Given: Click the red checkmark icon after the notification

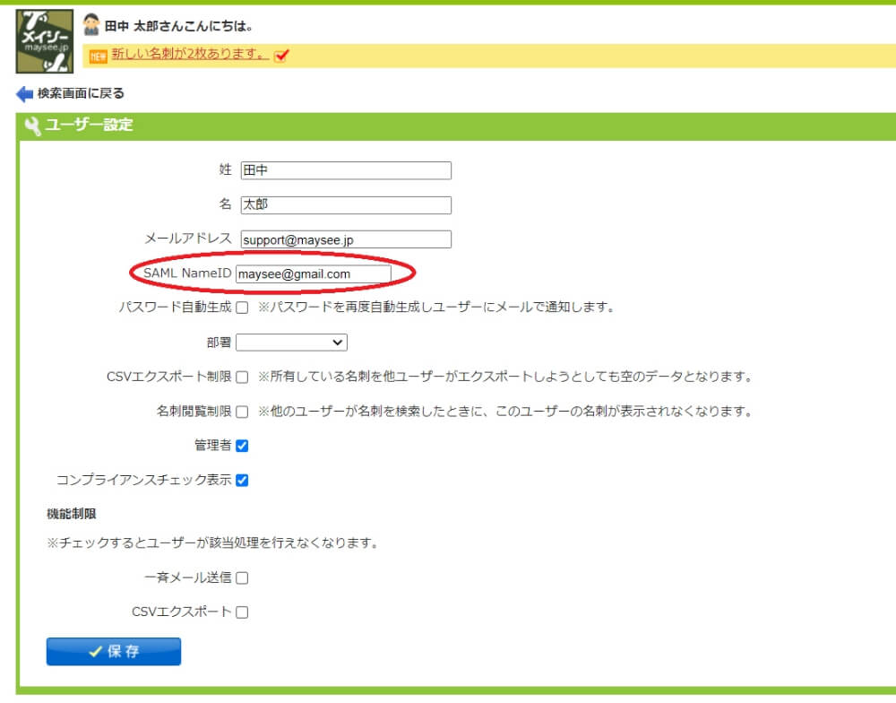Looking at the screenshot, I should 282,55.
